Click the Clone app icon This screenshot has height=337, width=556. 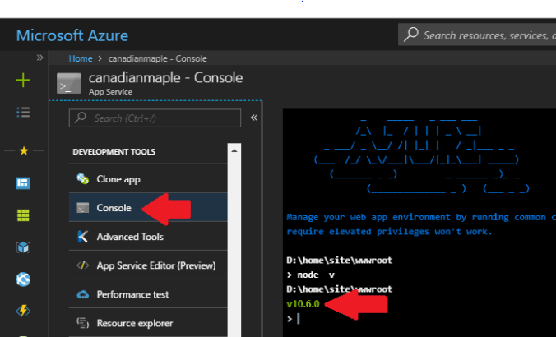pyautogui.click(x=83, y=178)
